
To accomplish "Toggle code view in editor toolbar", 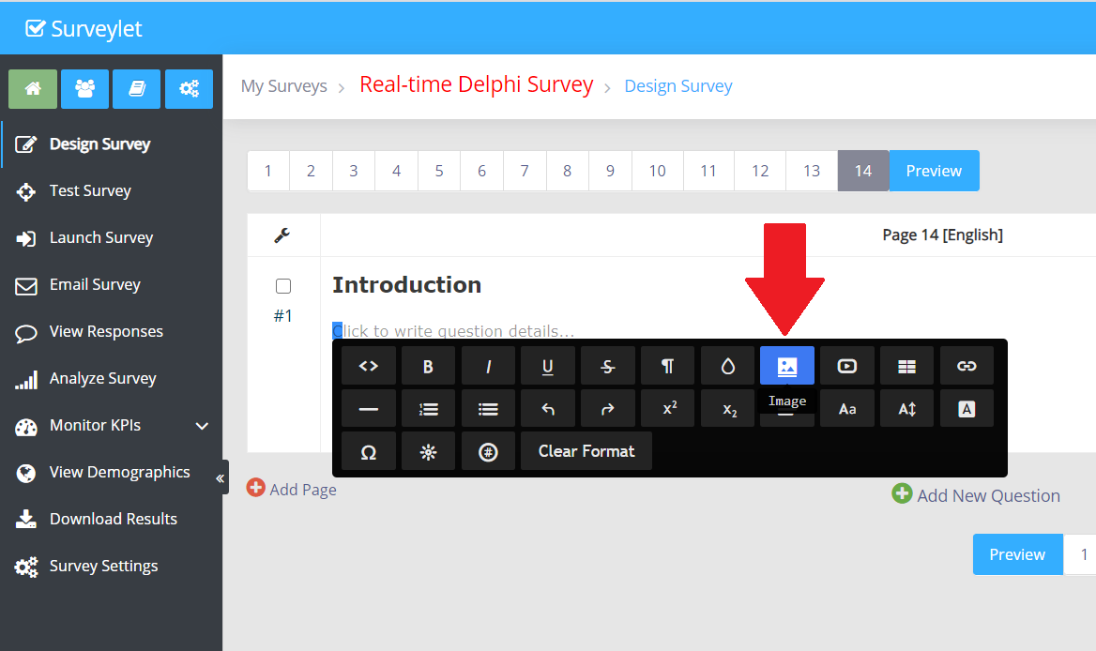I will 369,366.
